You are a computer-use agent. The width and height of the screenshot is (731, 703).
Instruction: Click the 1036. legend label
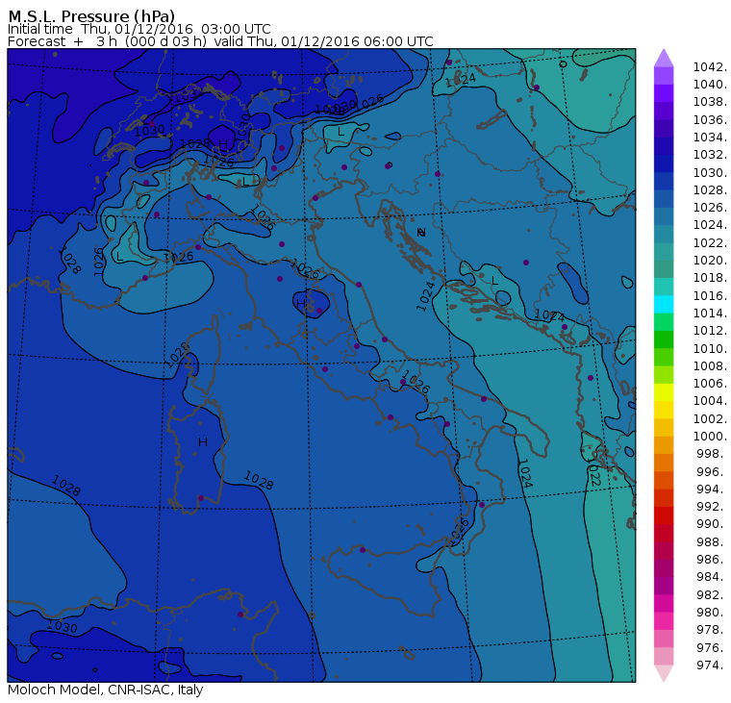[x=710, y=120]
